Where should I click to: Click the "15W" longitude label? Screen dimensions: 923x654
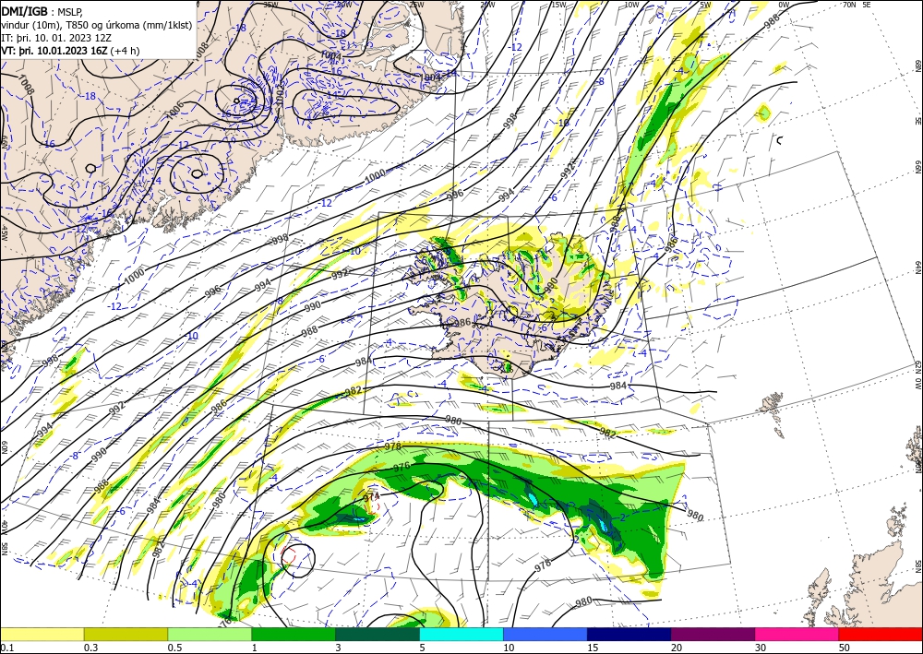pyautogui.click(x=558, y=5)
